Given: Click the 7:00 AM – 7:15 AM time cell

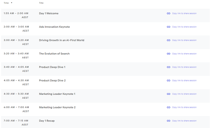Looking at the screenshot, I should pyautogui.click(x=16, y=123).
